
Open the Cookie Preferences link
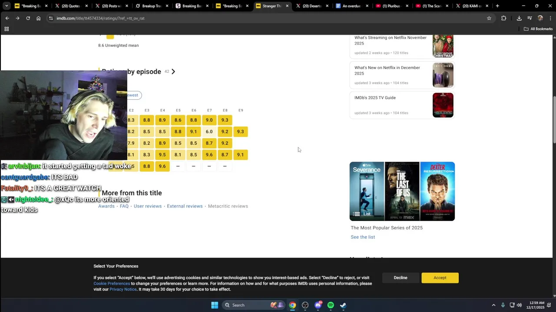pyautogui.click(x=112, y=283)
